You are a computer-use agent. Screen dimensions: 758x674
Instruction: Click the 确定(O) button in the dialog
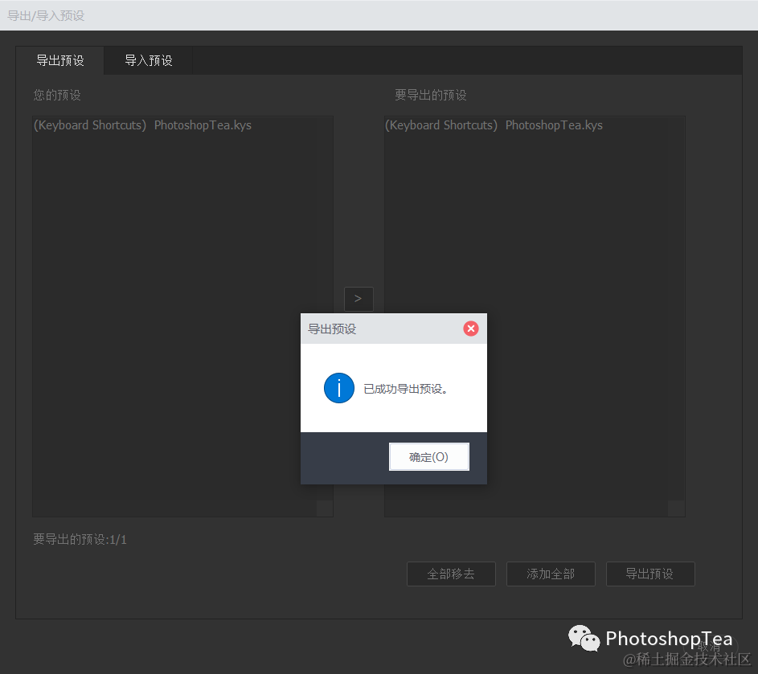428,456
